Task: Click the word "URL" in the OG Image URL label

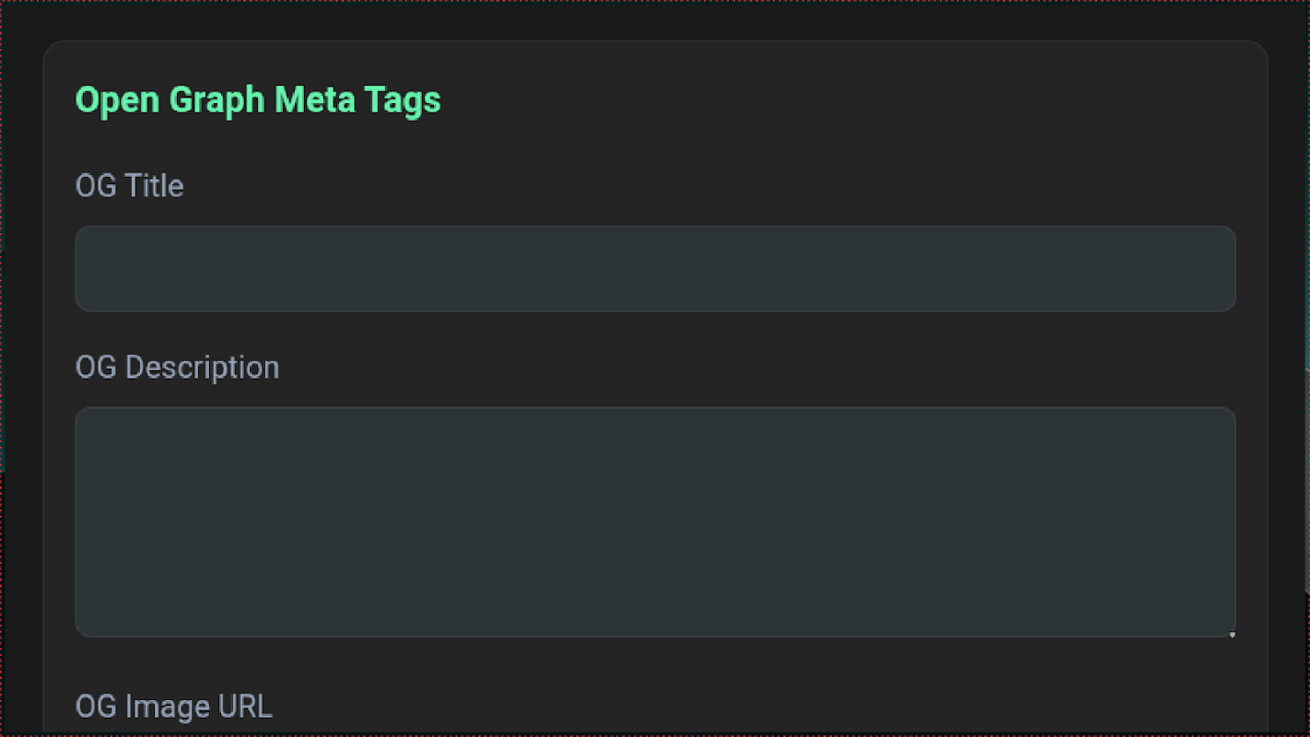Action: pyautogui.click(x=245, y=707)
